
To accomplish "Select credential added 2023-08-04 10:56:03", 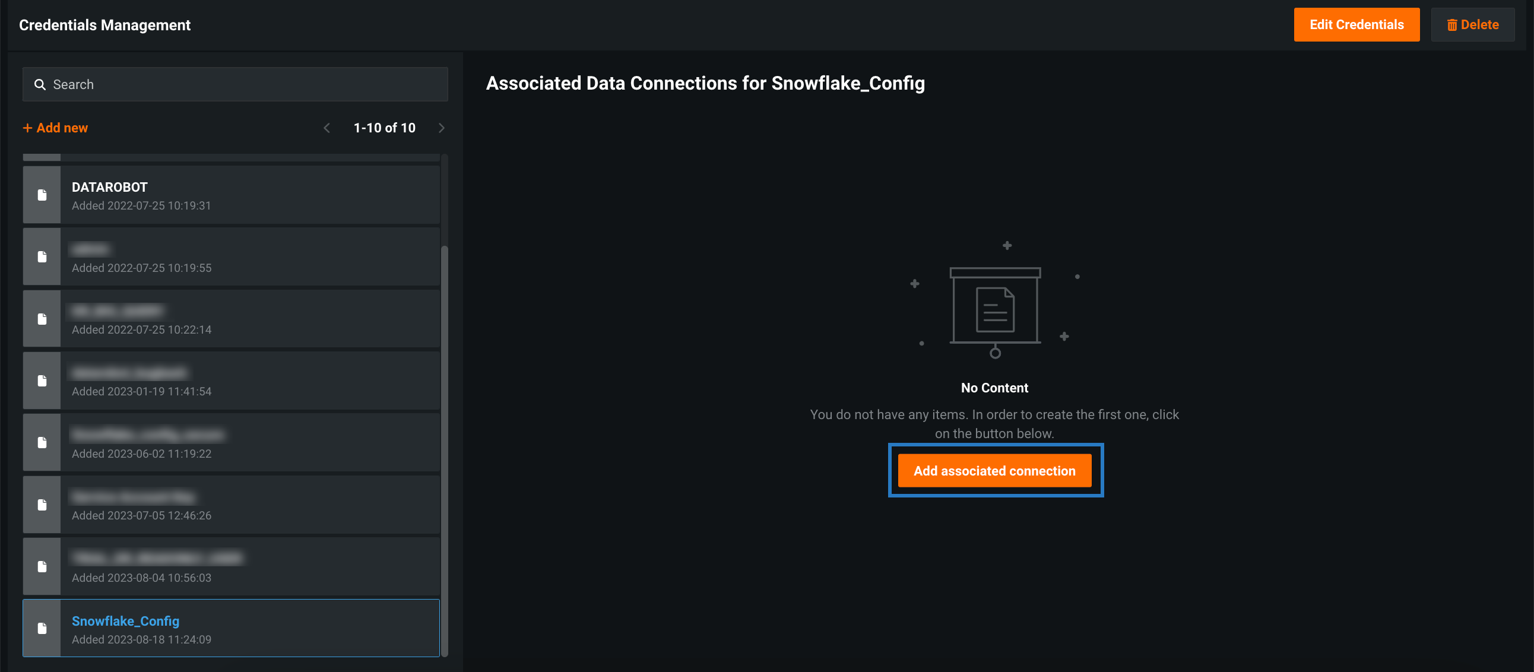I will (250, 566).
